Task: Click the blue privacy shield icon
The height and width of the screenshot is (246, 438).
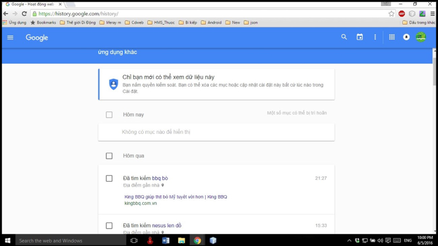Action: click(x=113, y=84)
